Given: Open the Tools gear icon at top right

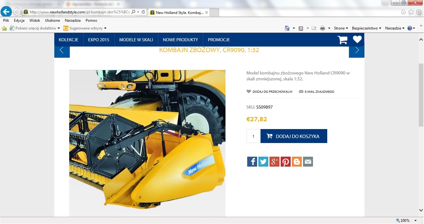Looking at the screenshot, I should pyautogui.click(x=419, y=12).
